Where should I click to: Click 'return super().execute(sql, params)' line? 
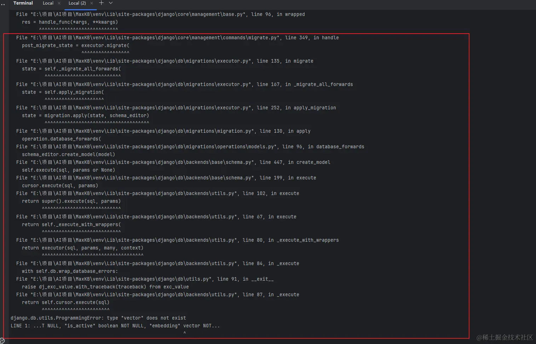coord(71,201)
